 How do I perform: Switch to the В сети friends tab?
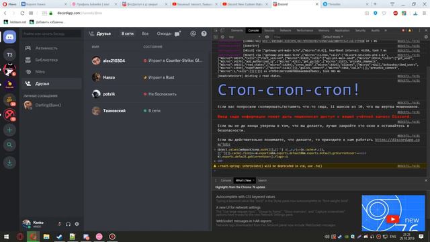(x=128, y=34)
